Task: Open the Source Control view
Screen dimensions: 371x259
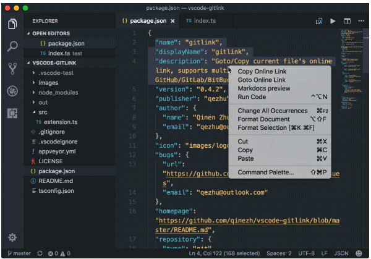Action: tap(12, 69)
